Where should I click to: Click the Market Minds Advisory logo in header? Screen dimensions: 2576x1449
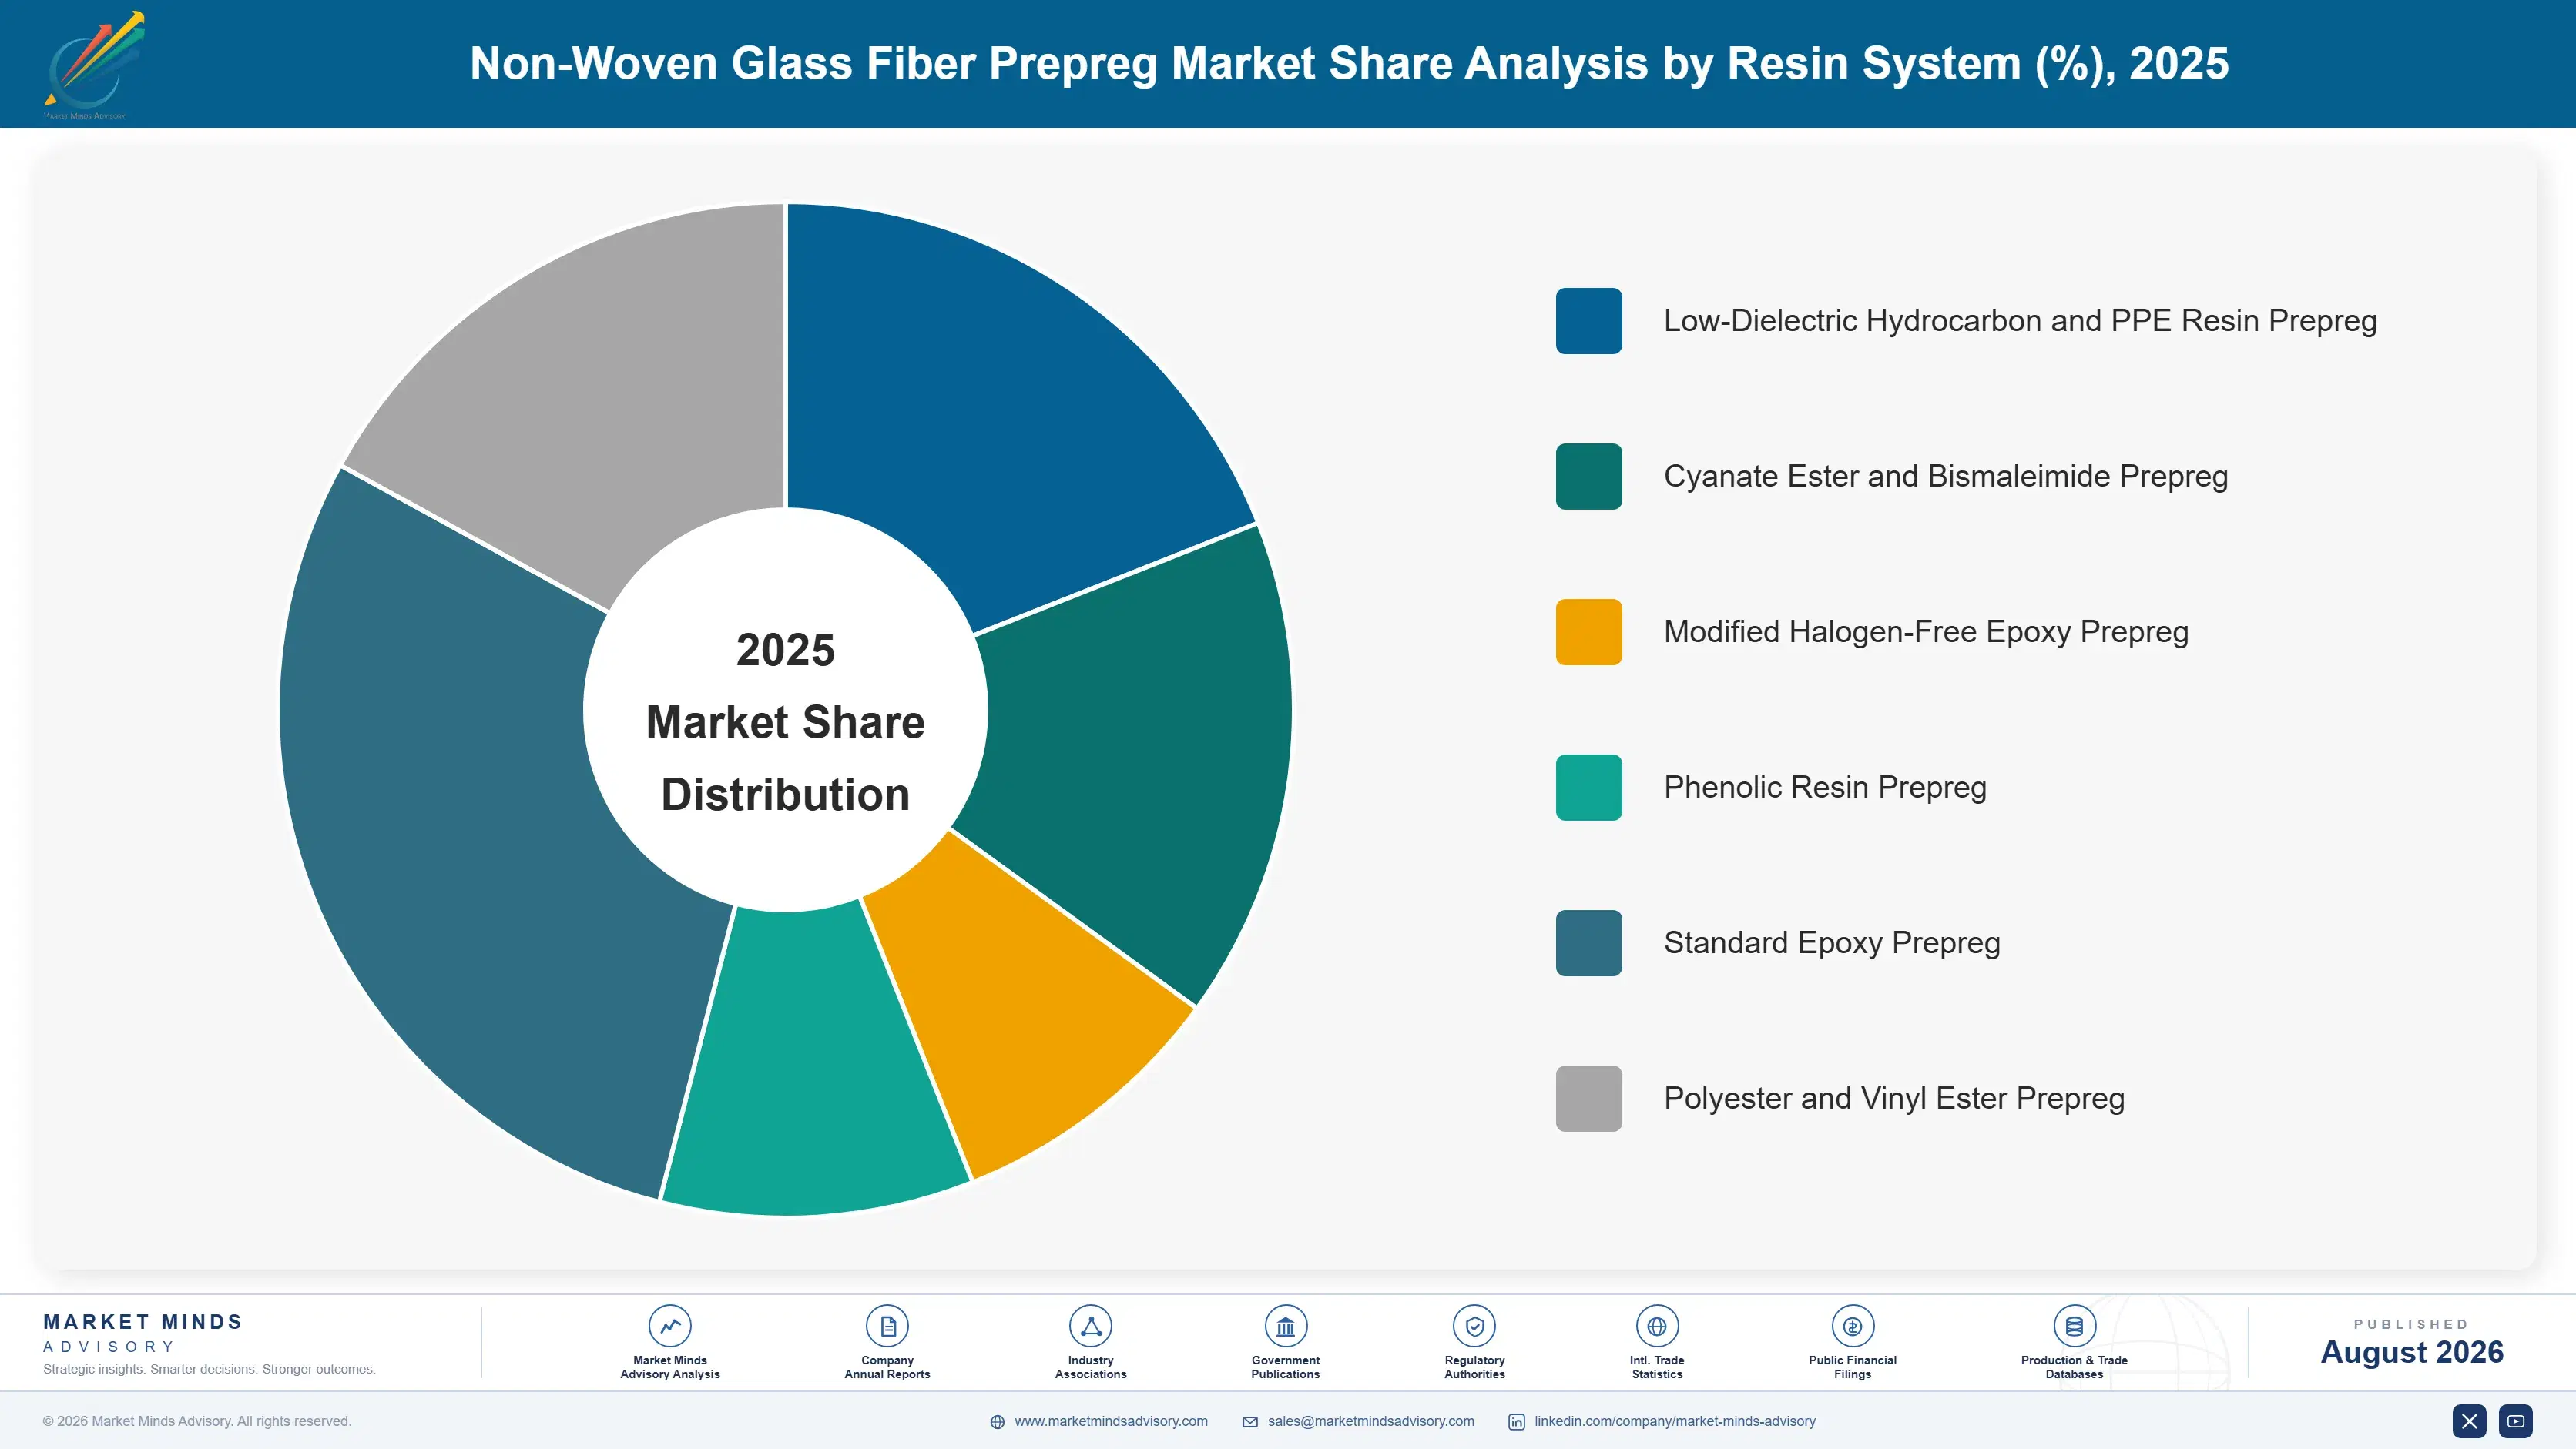click(95, 65)
